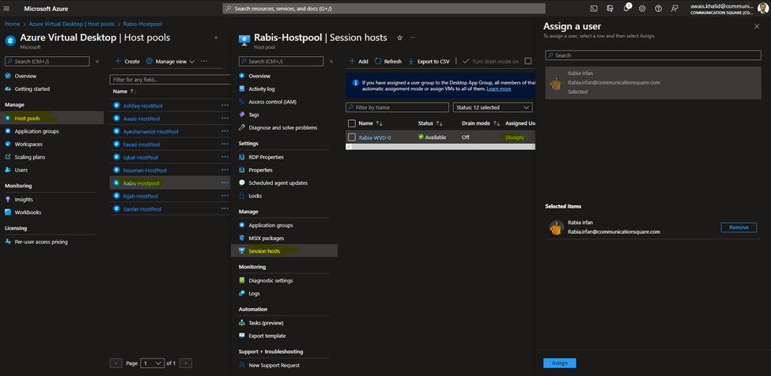Screen dimensions: 771x376
Task: Select the Rabia Irfan user result row
Action: pyautogui.click(x=653, y=83)
